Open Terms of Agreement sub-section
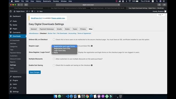Image resolution: width=176 pixels, height=99 pixels. 84,33
